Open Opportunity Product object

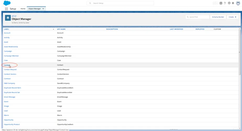[x=12, y=124]
